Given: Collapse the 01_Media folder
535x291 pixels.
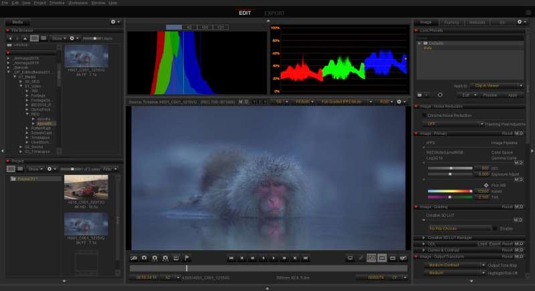Looking at the screenshot, I should point(15,77).
